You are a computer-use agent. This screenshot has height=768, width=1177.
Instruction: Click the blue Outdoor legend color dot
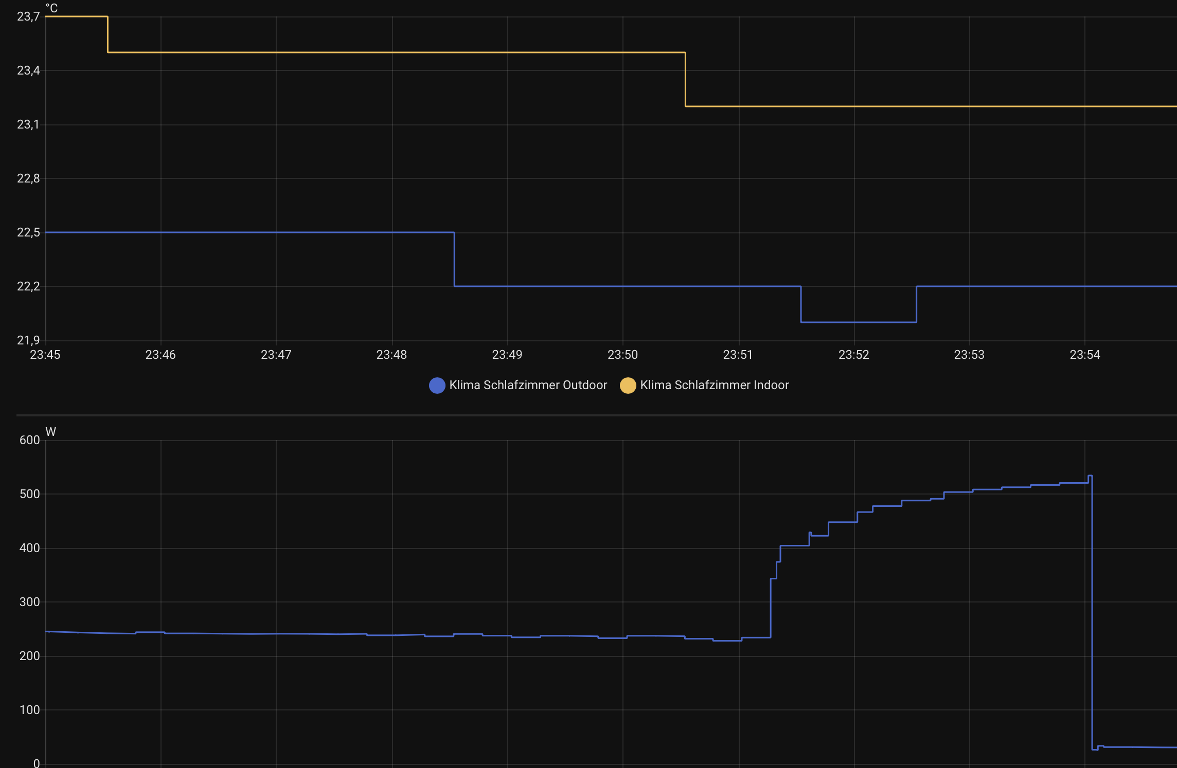click(437, 386)
